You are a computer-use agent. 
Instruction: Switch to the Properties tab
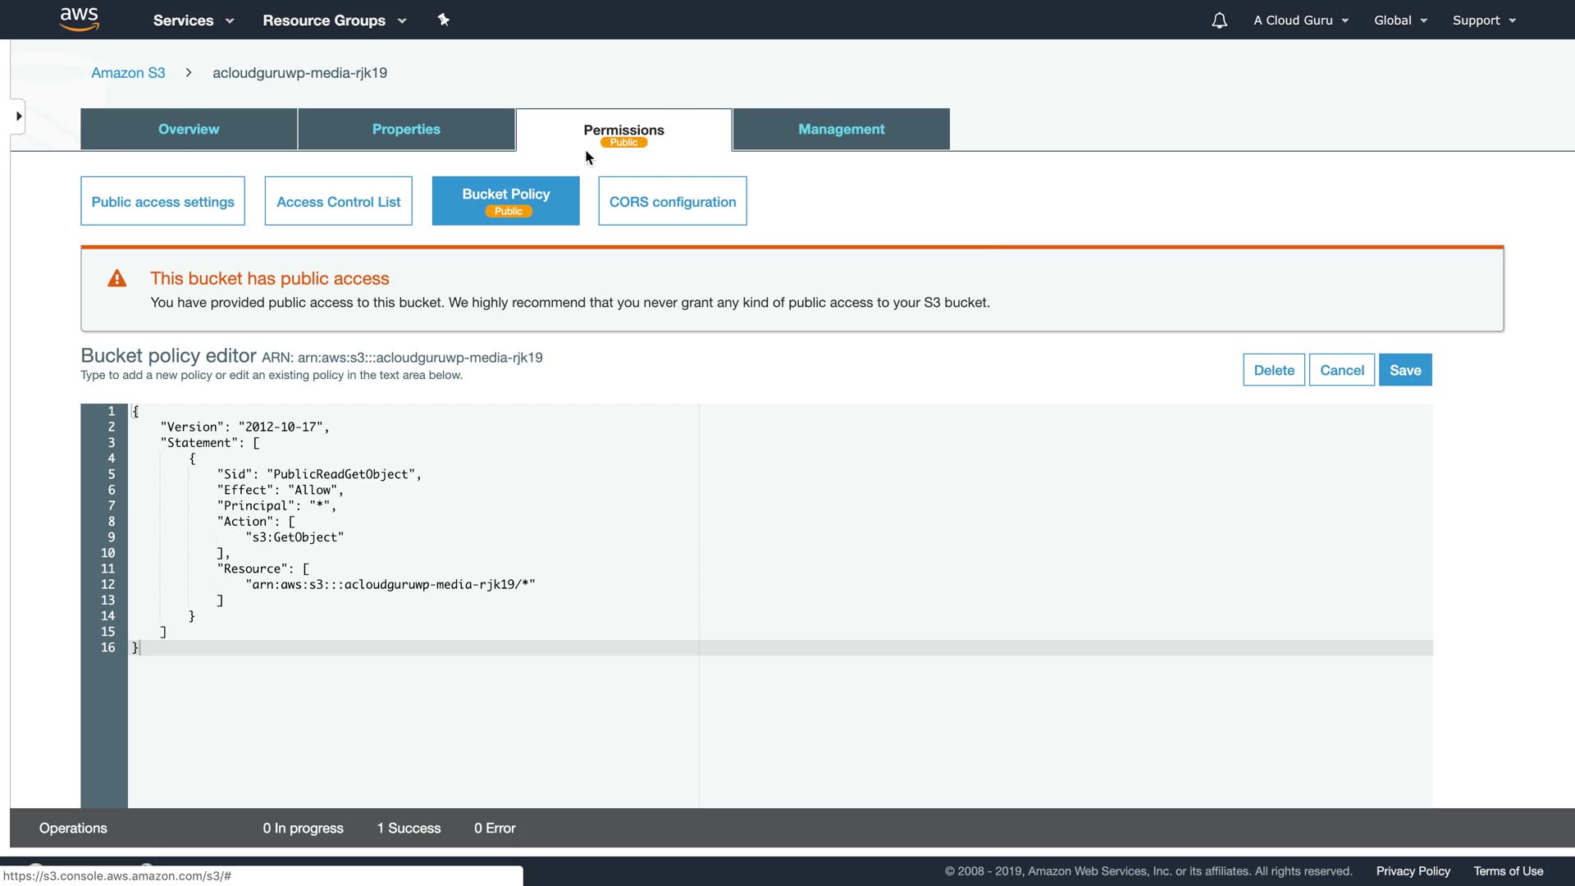tap(406, 130)
